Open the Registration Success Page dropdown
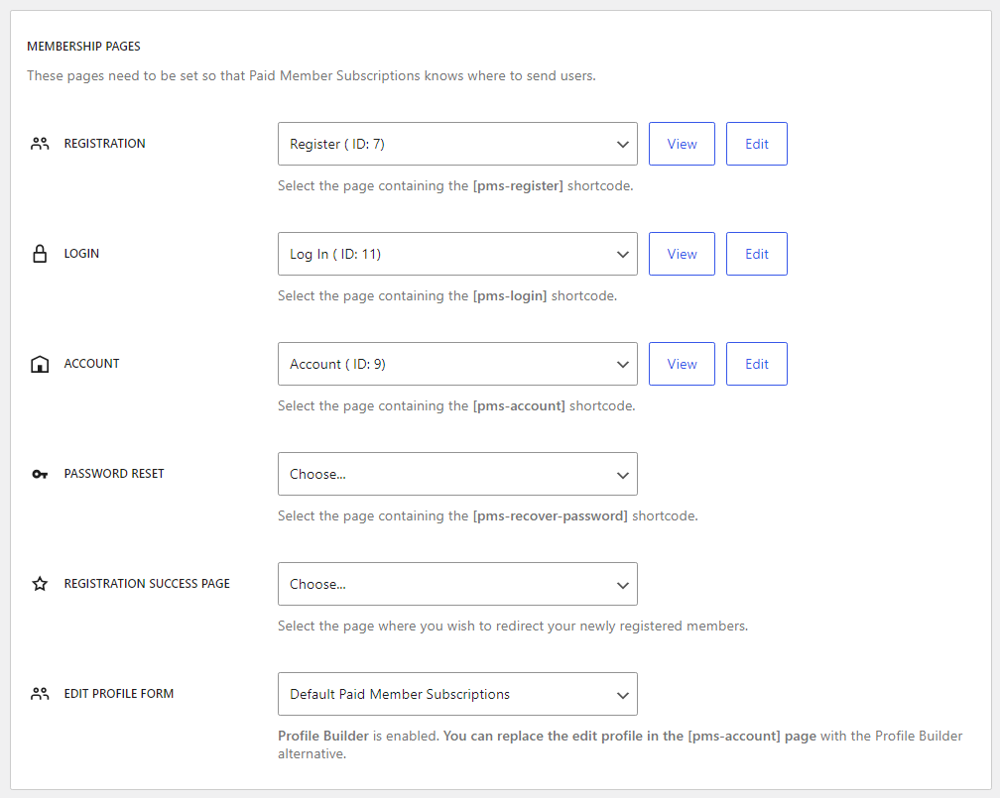This screenshot has height=798, width=1000. [457, 584]
